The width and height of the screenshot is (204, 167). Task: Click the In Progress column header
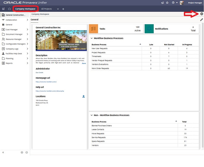pyautogui.click(x=187, y=44)
